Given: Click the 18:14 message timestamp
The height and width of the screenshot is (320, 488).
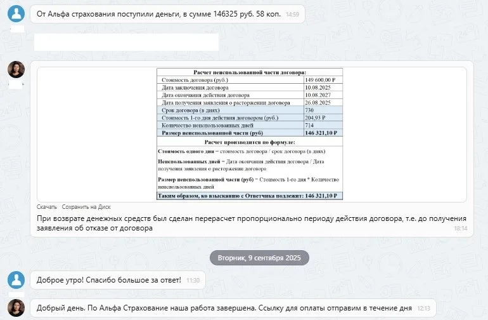Looking at the screenshot, I should [460, 229].
